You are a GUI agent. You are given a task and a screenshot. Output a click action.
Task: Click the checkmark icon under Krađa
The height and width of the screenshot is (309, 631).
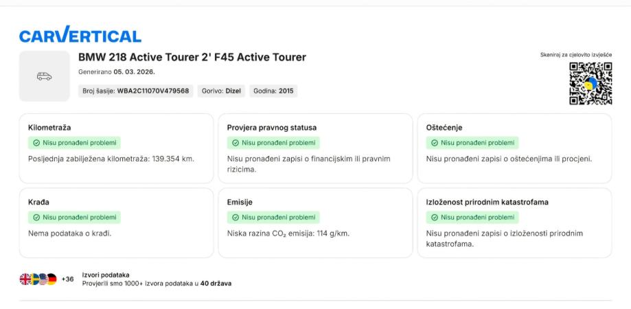point(36,217)
